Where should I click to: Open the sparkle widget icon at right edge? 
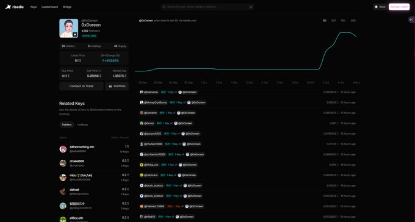point(411,20)
